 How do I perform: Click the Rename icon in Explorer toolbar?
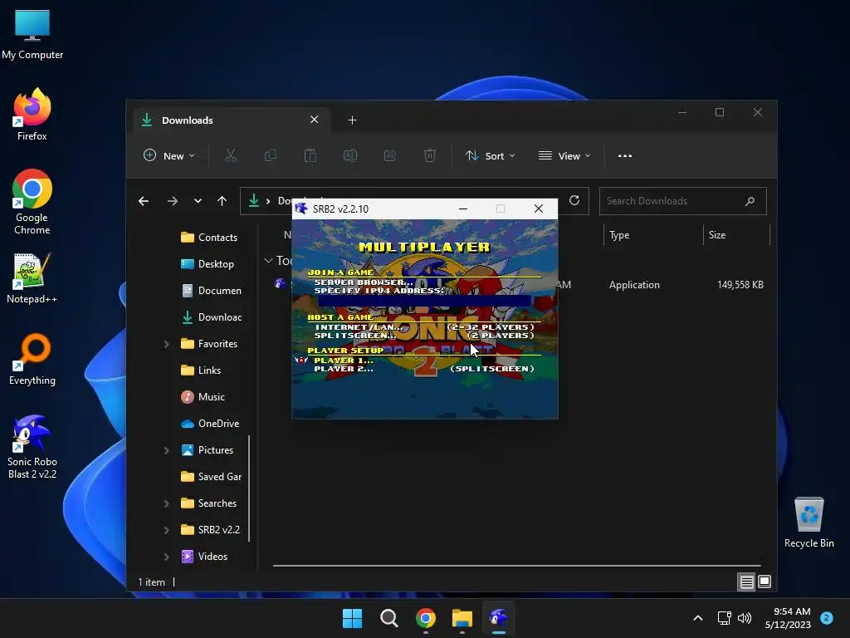click(x=349, y=155)
